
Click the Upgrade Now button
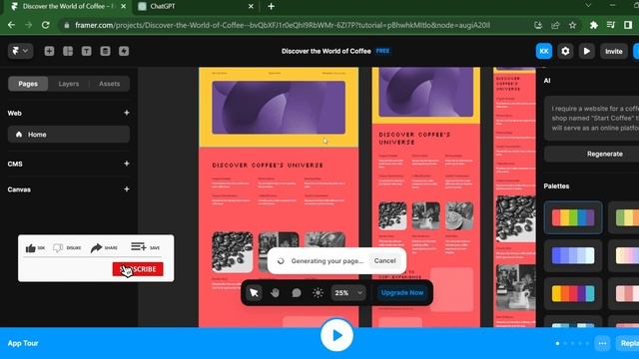(402, 292)
